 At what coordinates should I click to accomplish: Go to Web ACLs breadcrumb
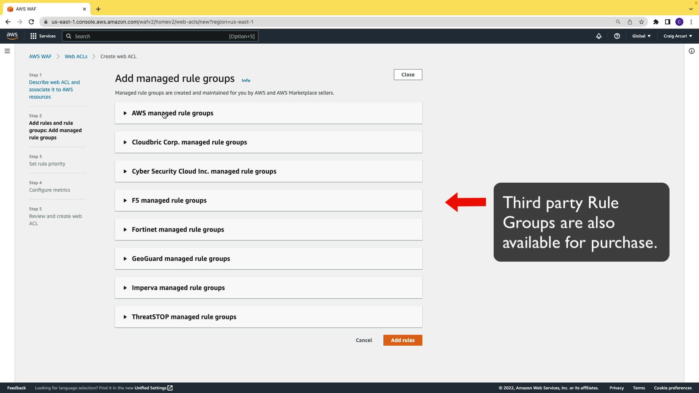[x=76, y=56]
